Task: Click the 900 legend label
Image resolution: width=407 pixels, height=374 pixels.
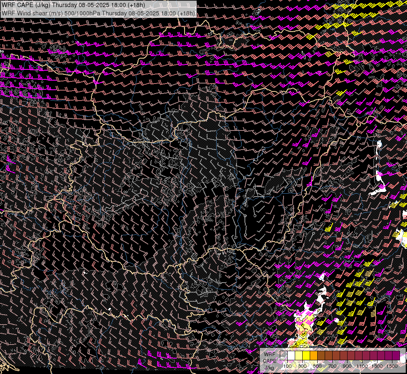Action: tap(347, 366)
